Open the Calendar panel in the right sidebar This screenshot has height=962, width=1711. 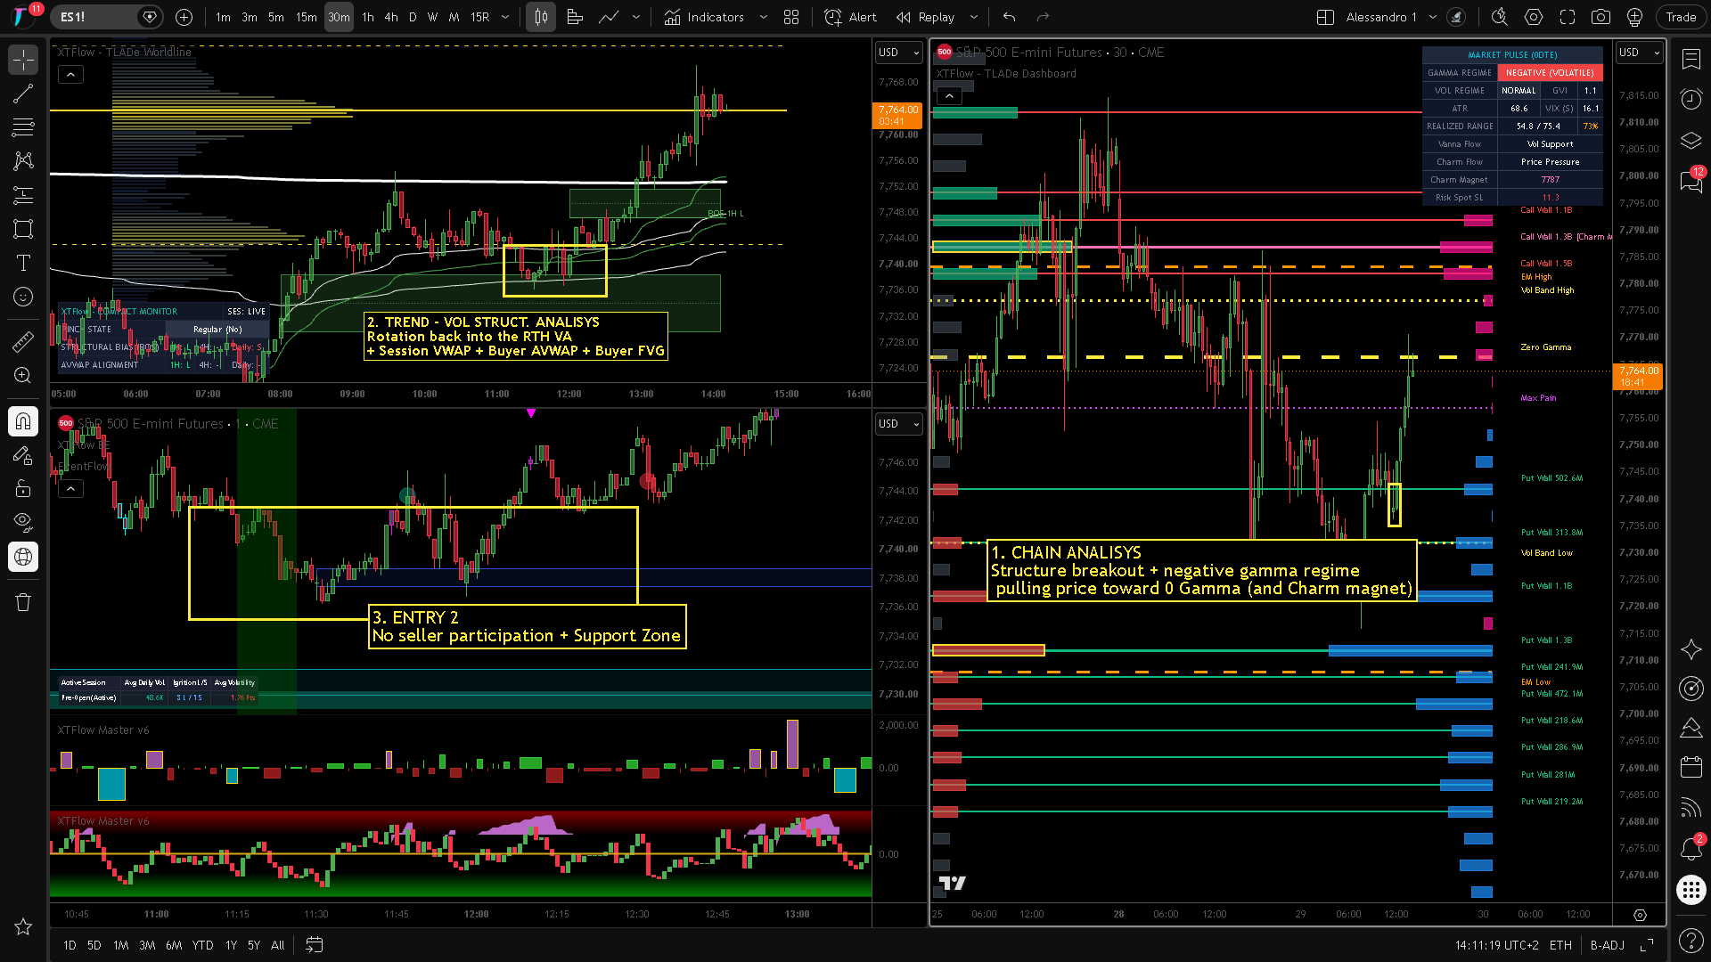tap(1691, 767)
